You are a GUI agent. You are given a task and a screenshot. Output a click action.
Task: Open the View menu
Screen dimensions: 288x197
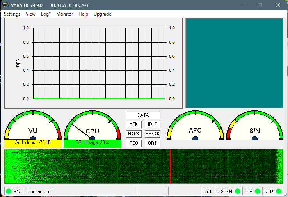pos(30,14)
